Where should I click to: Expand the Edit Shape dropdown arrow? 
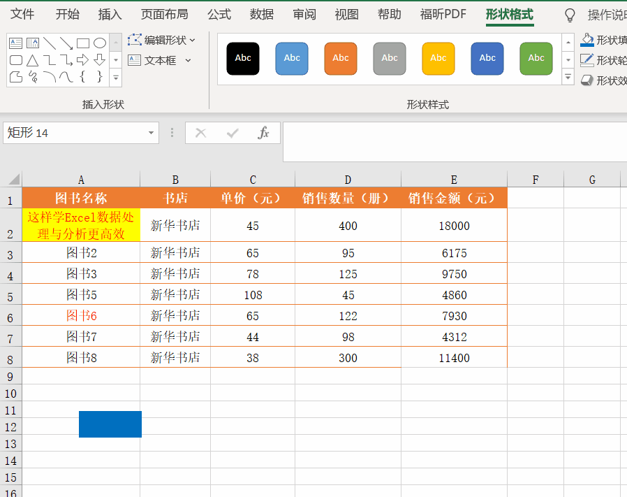[192, 40]
